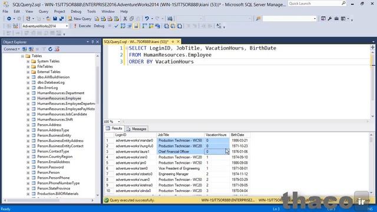This screenshot has width=377, height=212.
Task: Click the Execute button
Action: (x=82, y=26)
